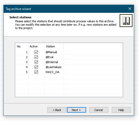Click the No. column header
Screen dimensions: 139x121
pos(22,46)
